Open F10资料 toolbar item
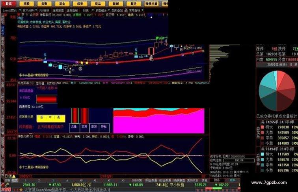 tap(44, 10)
